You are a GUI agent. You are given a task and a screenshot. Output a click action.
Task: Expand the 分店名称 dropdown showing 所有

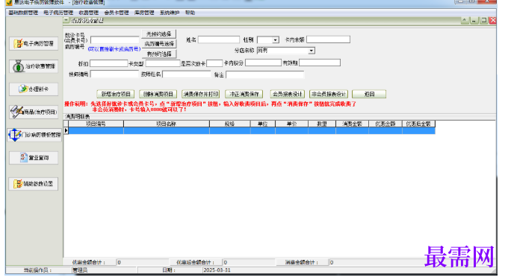coord(312,51)
